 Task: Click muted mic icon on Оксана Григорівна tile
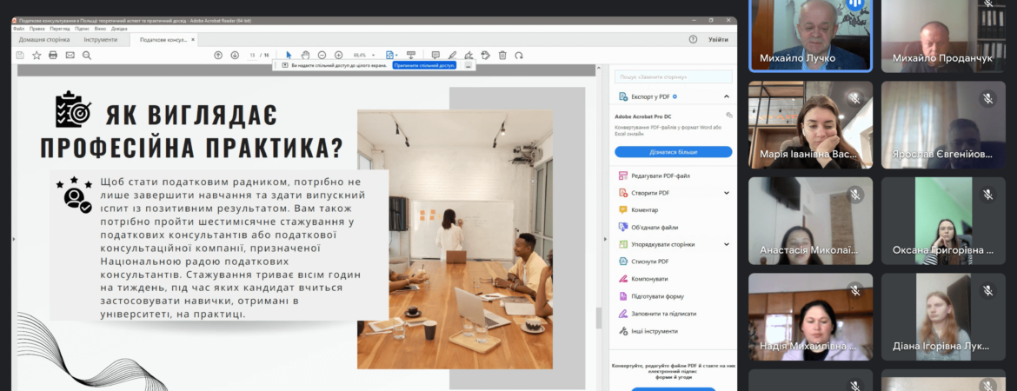click(987, 195)
